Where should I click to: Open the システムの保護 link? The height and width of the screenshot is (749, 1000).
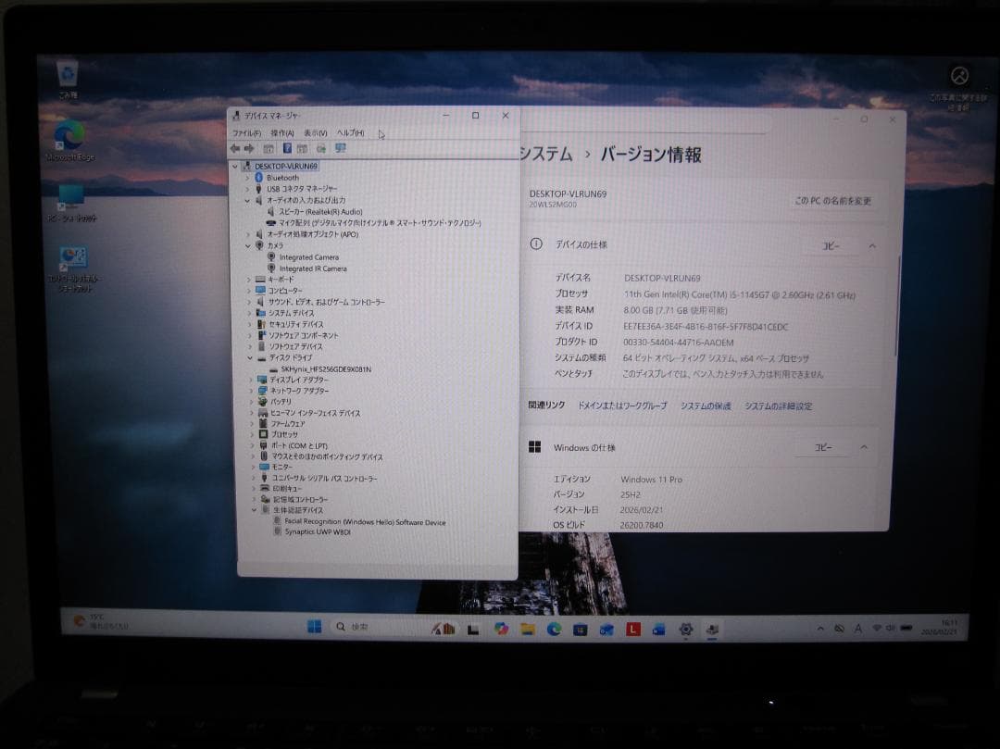point(707,406)
